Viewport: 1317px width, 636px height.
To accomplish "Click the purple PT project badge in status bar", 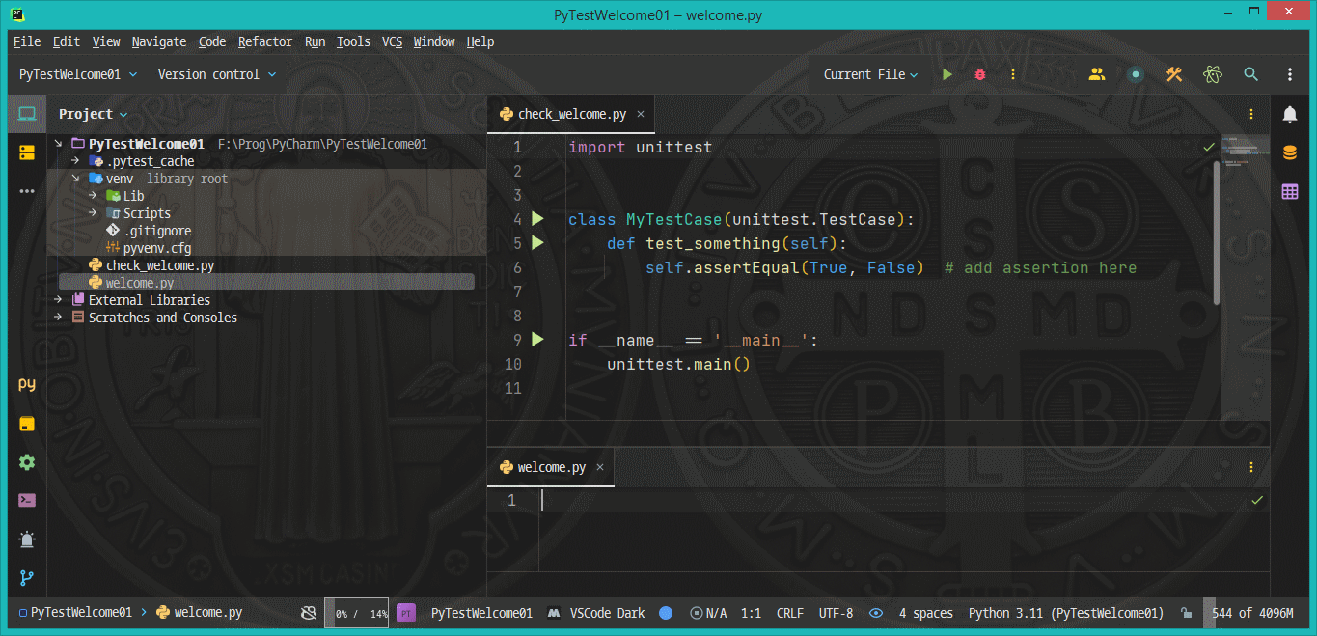I will click(406, 613).
